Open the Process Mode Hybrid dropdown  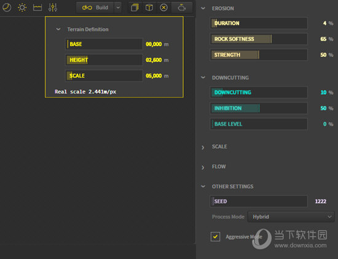pyautogui.click(x=291, y=217)
